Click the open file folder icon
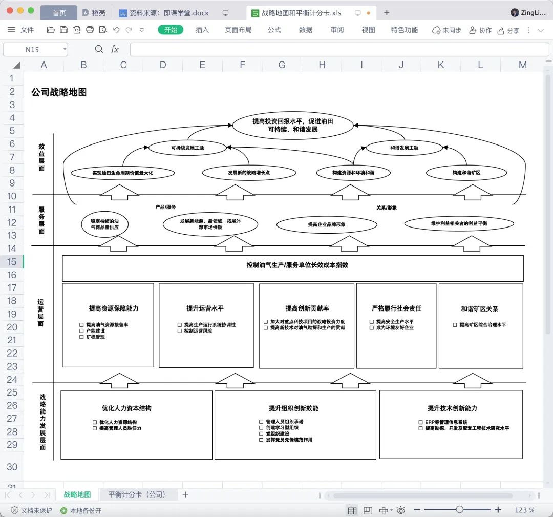This screenshot has width=553, height=517. pos(51,30)
